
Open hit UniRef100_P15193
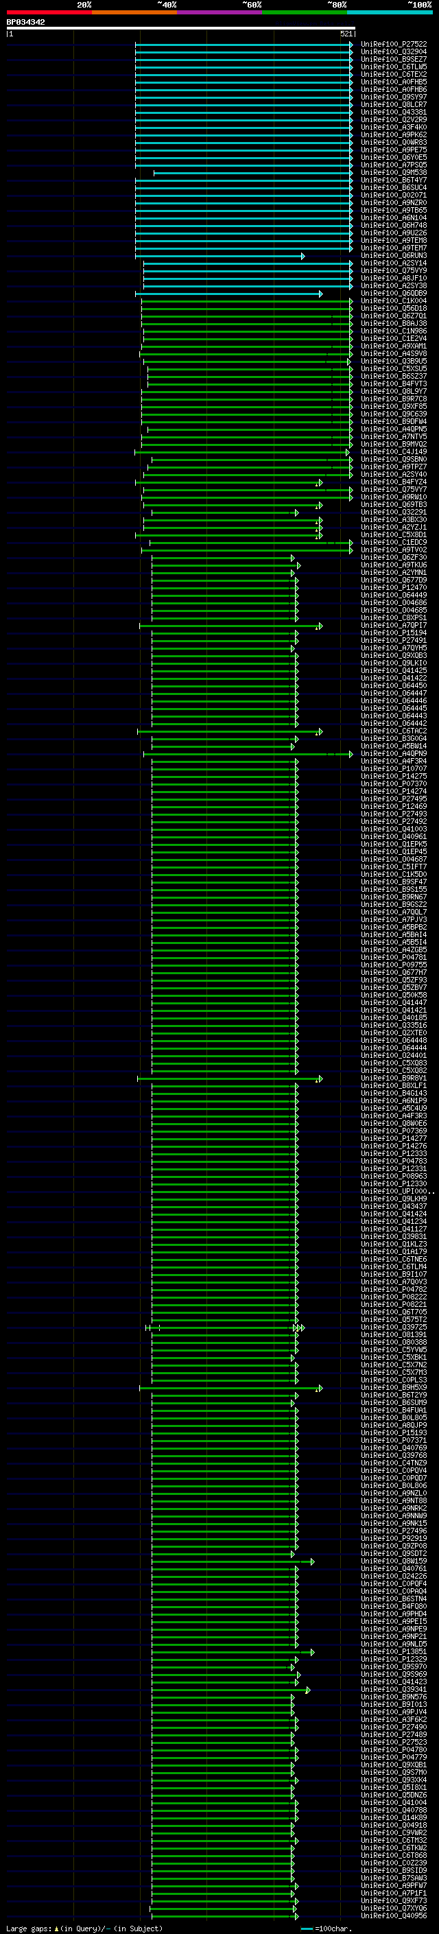(393, 1432)
